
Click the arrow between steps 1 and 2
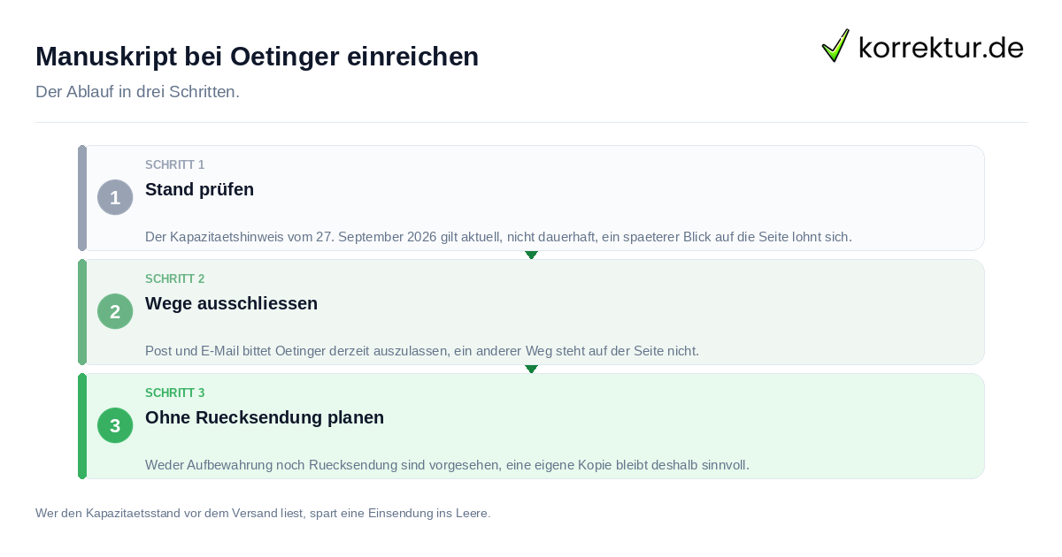click(x=531, y=255)
